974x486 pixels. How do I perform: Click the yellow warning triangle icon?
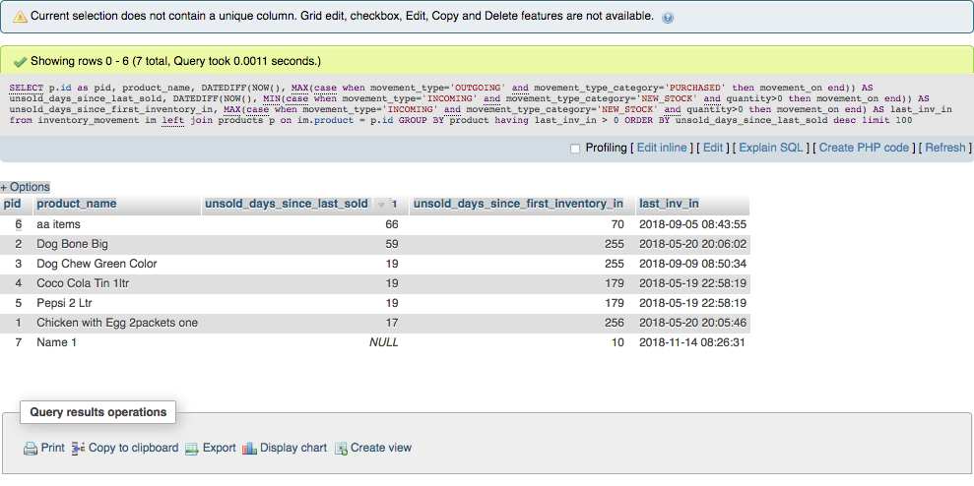[x=19, y=18]
